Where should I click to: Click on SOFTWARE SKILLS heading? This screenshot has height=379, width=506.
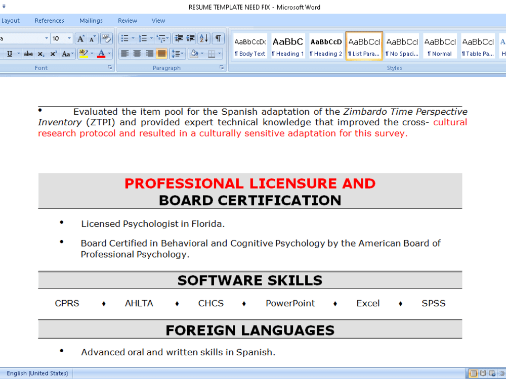(x=250, y=280)
